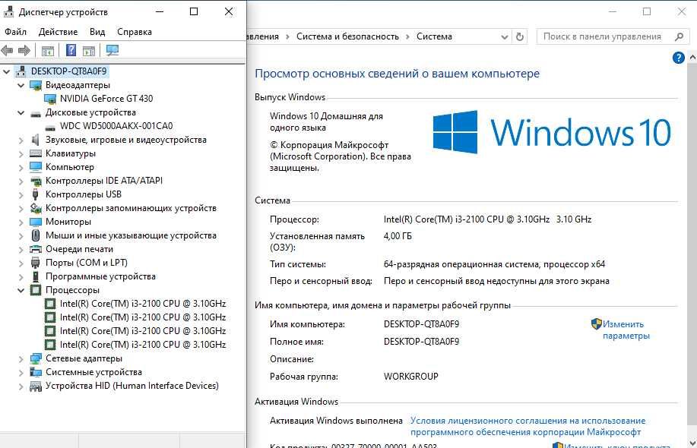Click the show/hide console tree toolbar icon
The image size is (697, 448).
pos(48,51)
